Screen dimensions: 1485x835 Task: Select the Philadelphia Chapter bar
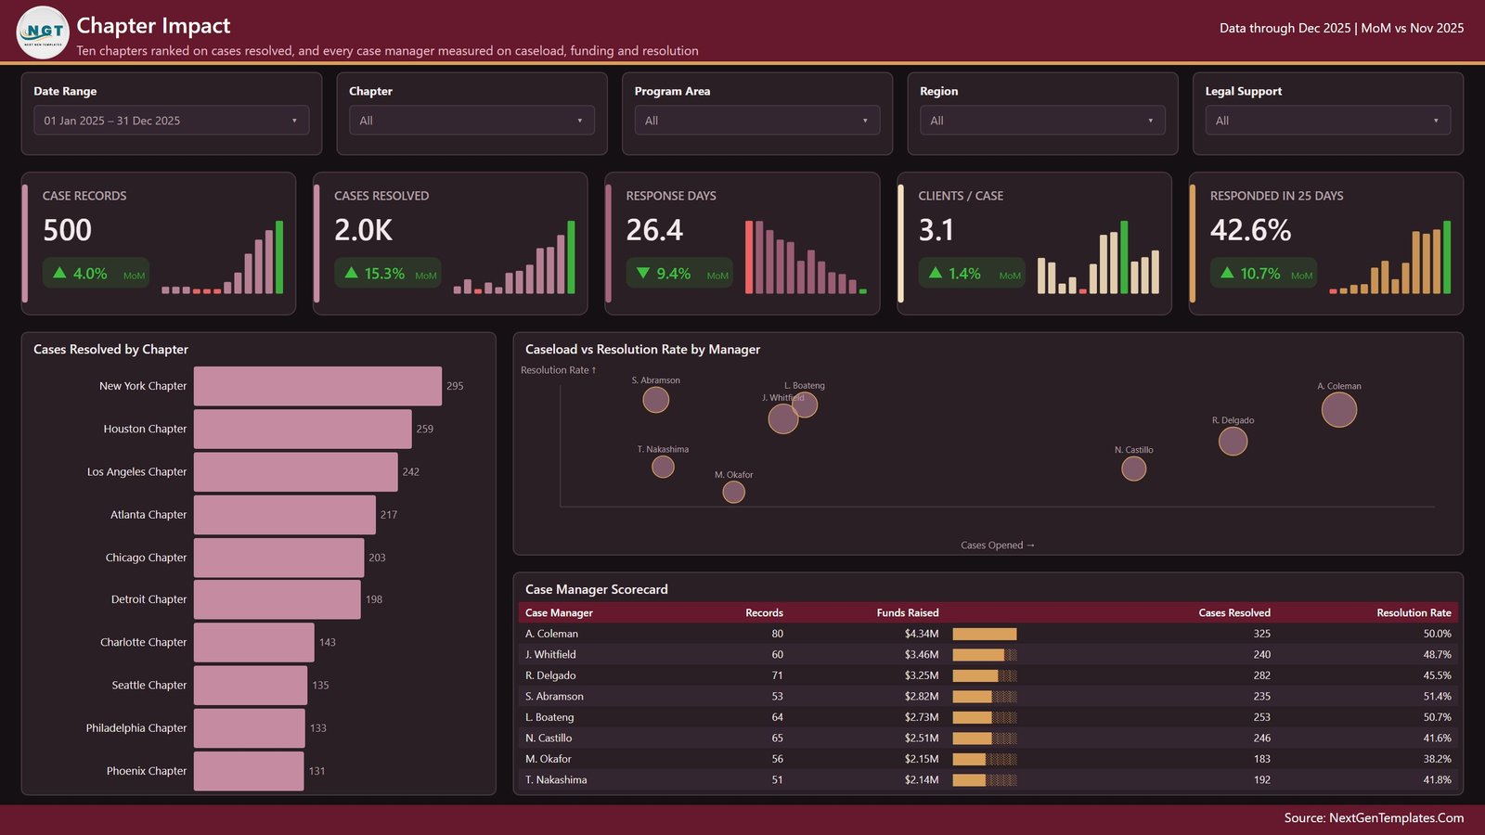[250, 727]
